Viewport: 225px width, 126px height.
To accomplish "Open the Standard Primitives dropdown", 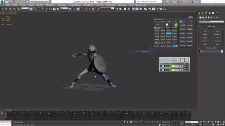I will point(211,21).
